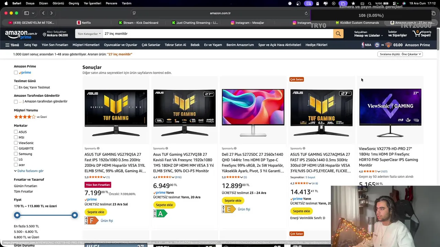Check En Geç Yarın Teslimat checkbox
The height and width of the screenshot is (247, 440).
click(x=16, y=87)
